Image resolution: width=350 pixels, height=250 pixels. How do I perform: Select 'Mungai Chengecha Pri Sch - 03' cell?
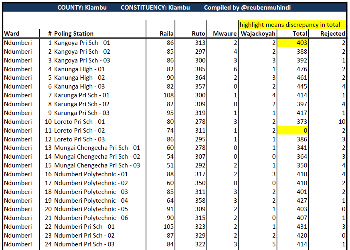(97, 165)
